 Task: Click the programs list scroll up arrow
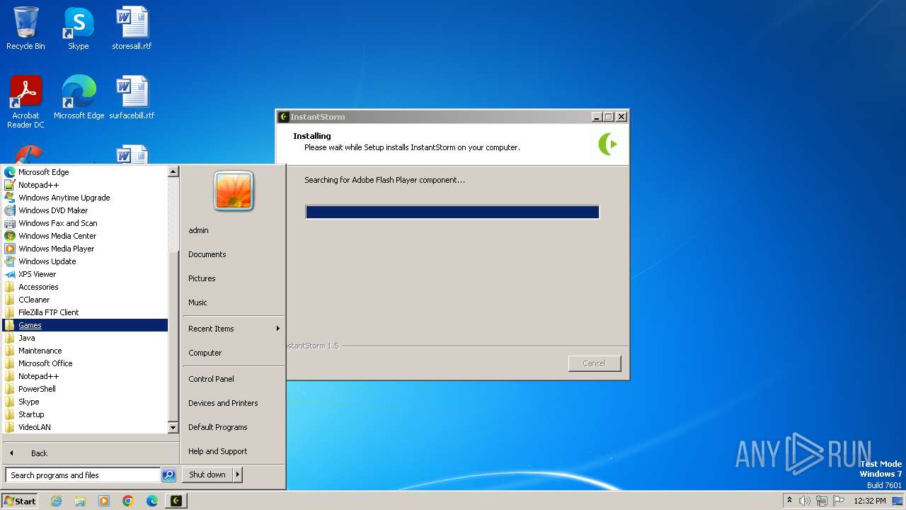coord(173,171)
